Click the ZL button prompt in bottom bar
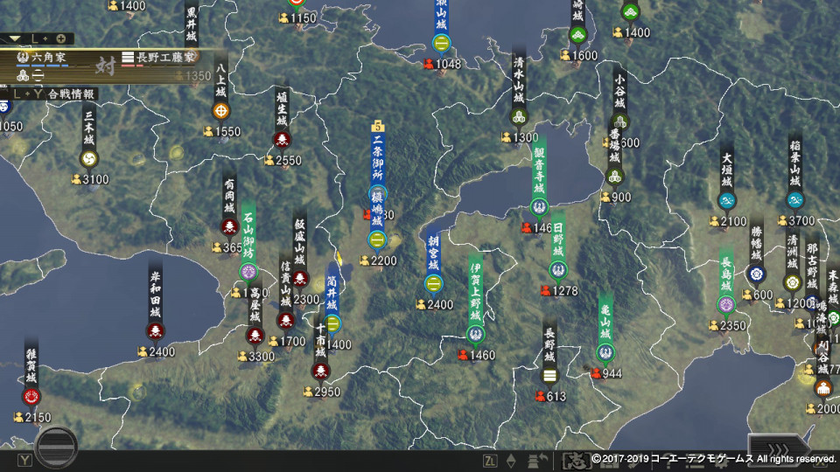 [490, 461]
